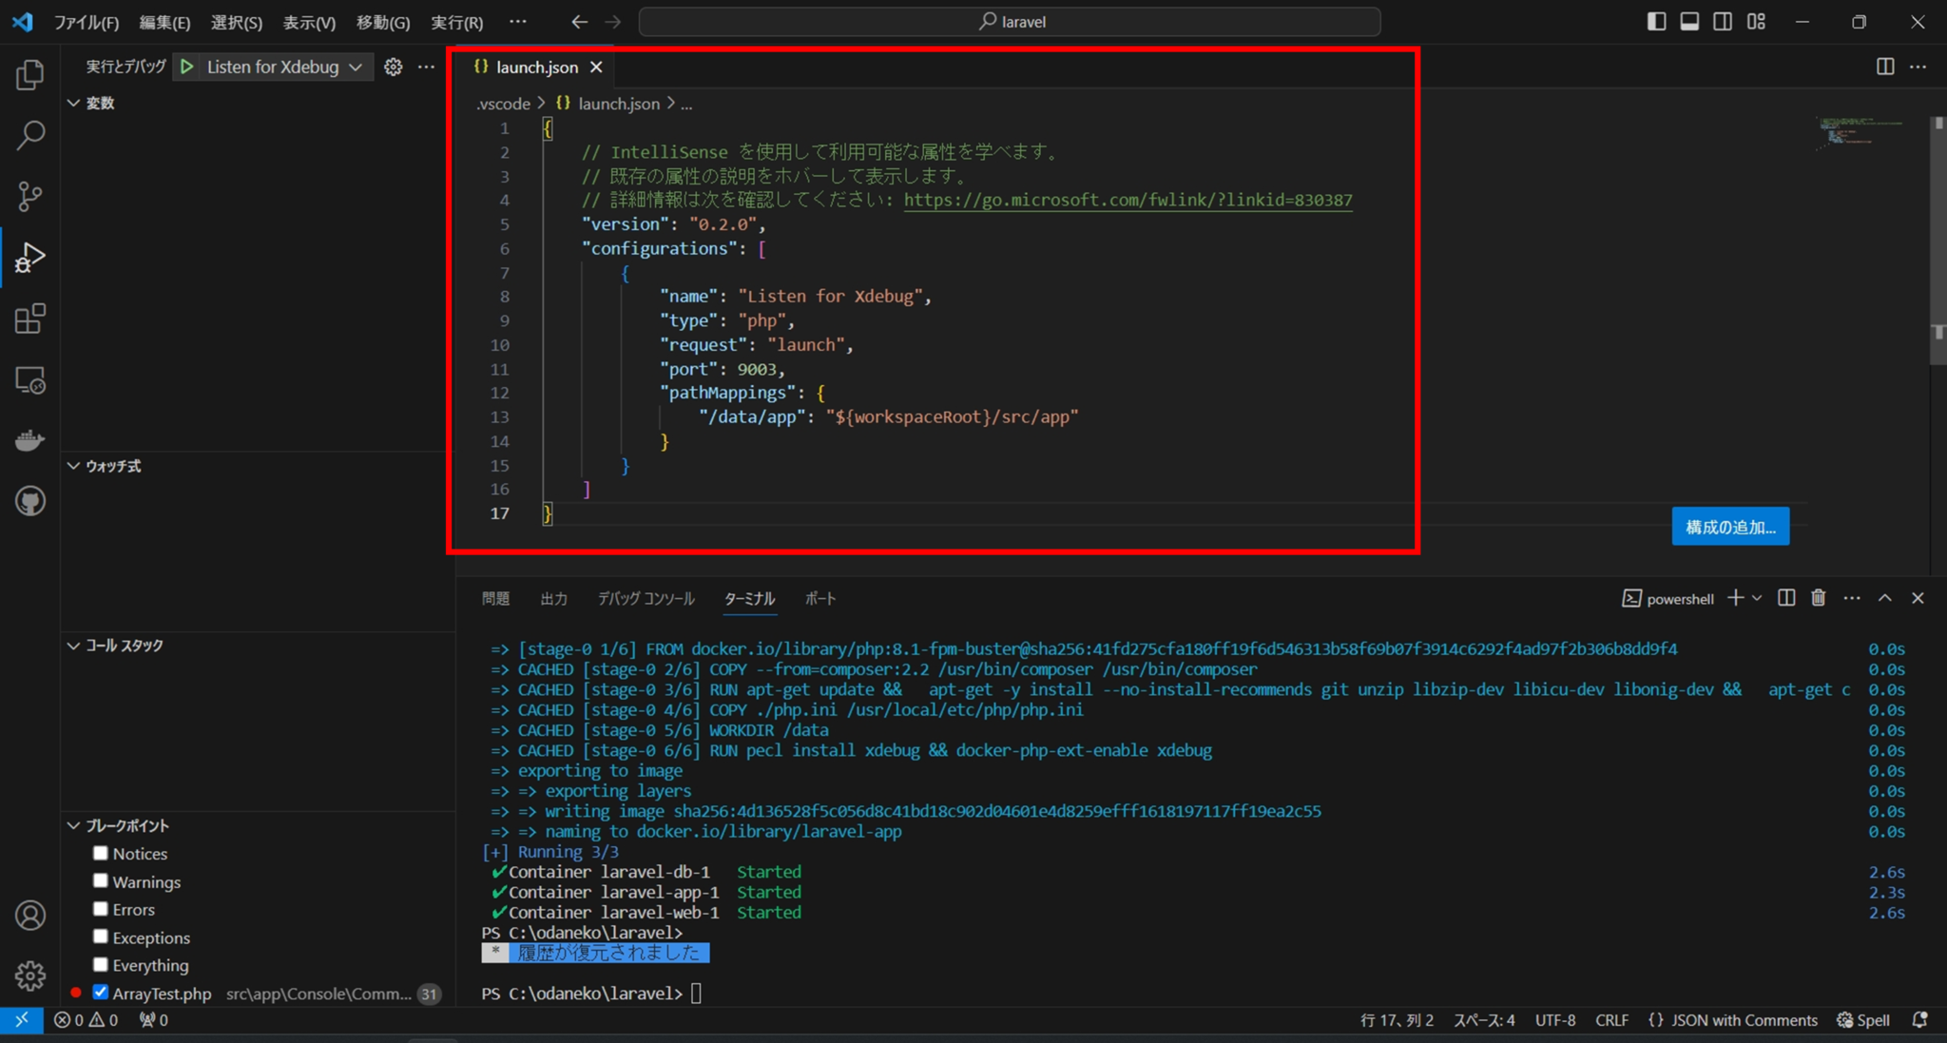Screen dimensions: 1947x1043
Task: Select the Source Control icon
Action: click(x=29, y=196)
